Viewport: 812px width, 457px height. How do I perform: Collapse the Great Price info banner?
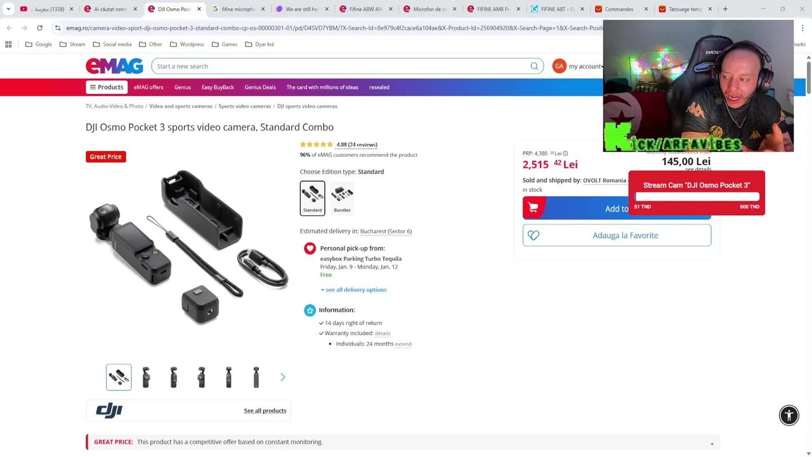[712, 443]
